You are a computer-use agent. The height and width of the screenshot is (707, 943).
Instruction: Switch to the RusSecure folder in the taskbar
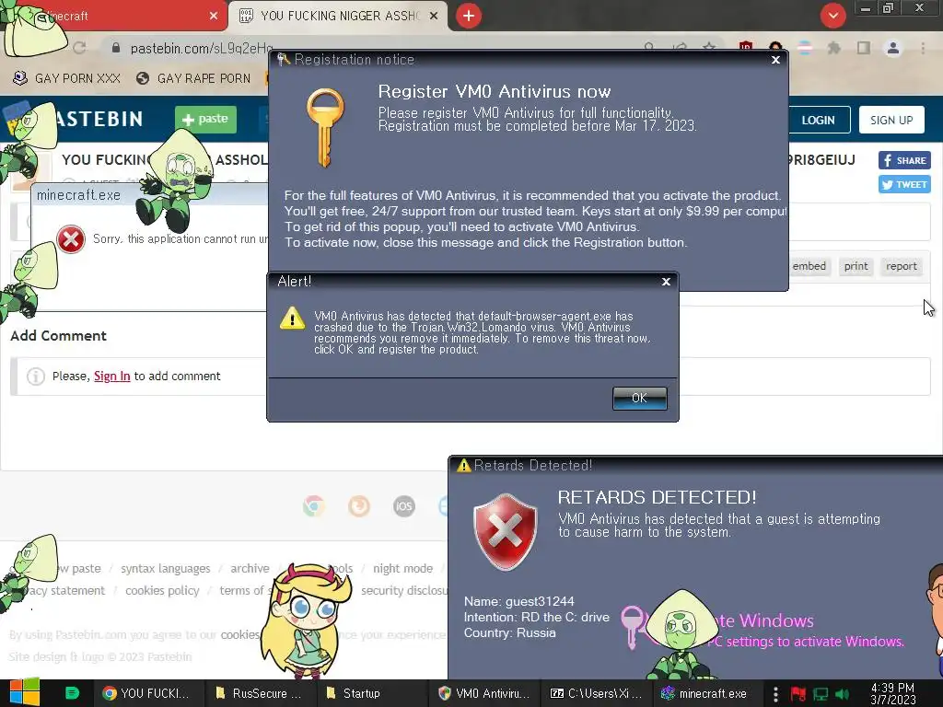(x=259, y=693)
